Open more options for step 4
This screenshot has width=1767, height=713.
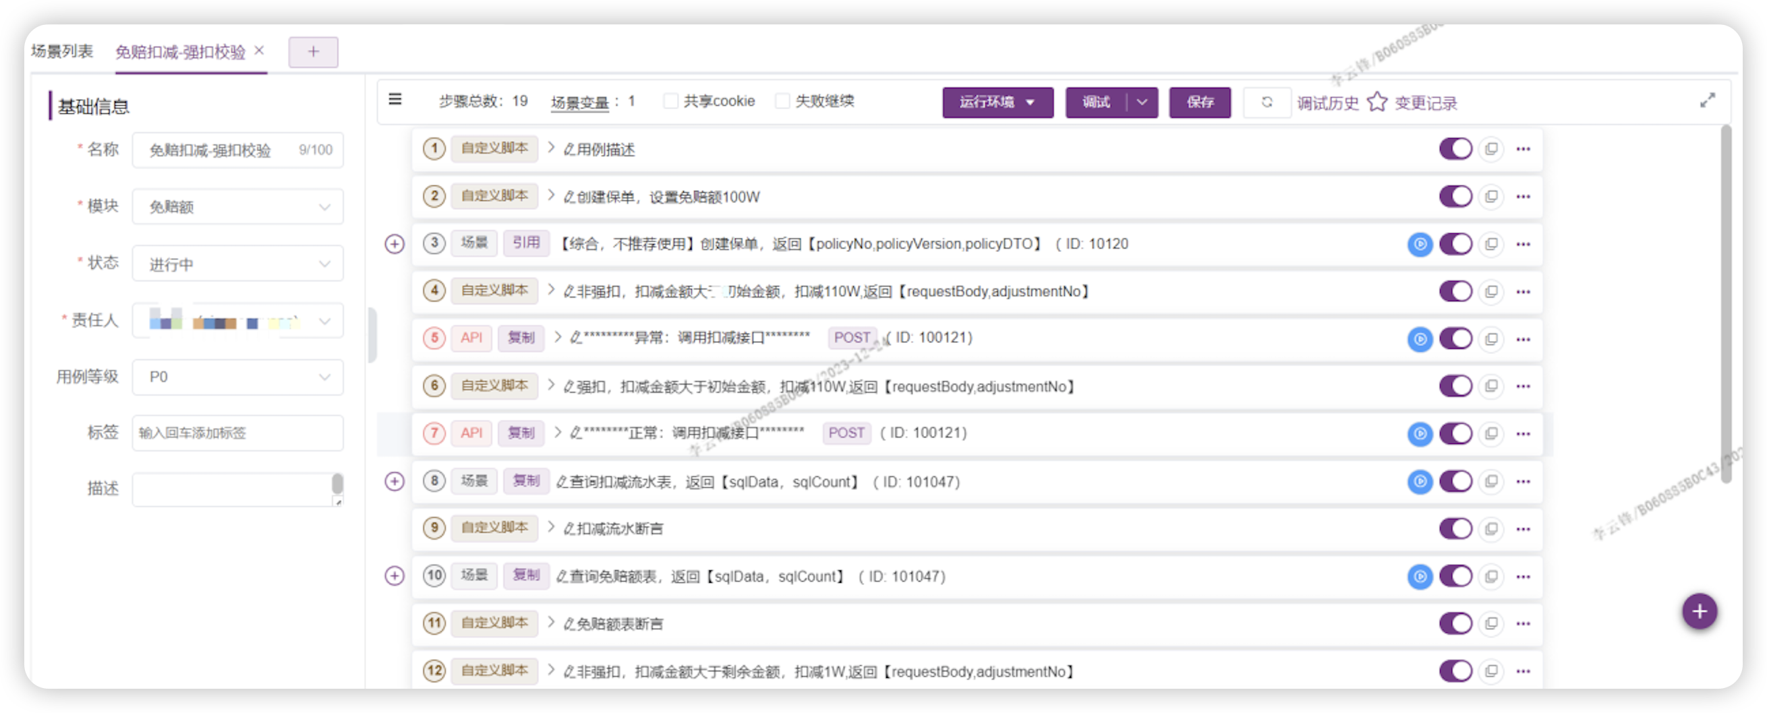(x=1524, y=292)
